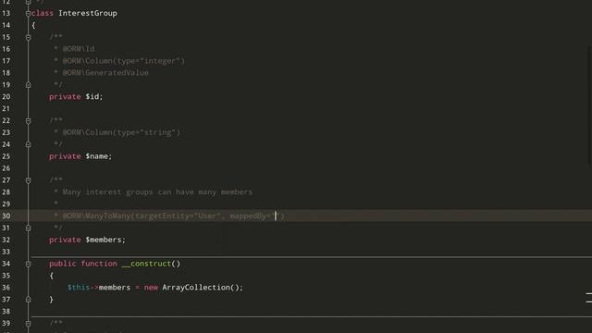Click the @ORM\Column(type="integer") annotation
This screenshot has height=333, width=592.
pos(124,61)
